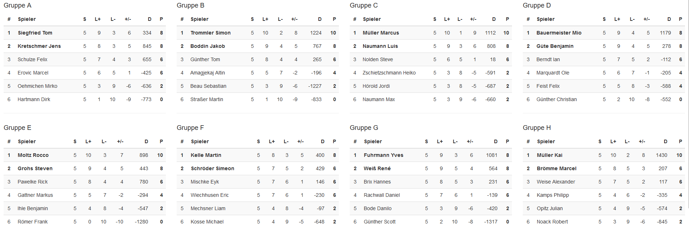Click player name Siegfried Tom
The height and width of the screenshot is (231, 689).
point(35,33)
